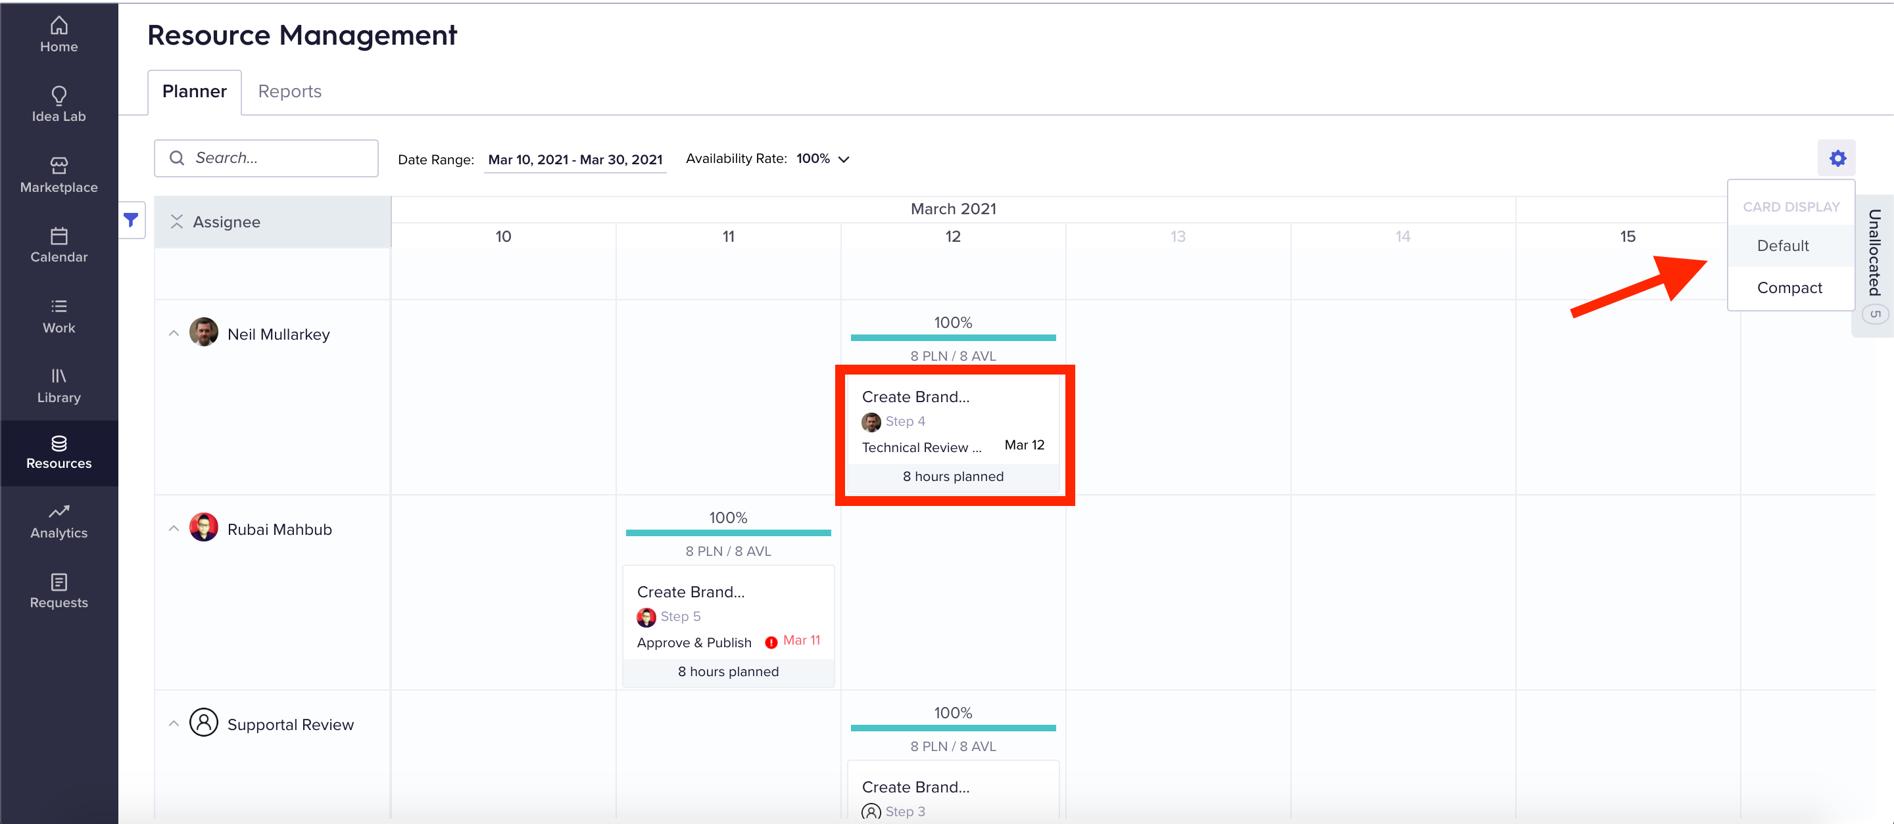Viewport: 1894px width, 824px height.
Task: Click Neil Mullarkey's avatar
Action: point(204,332)
